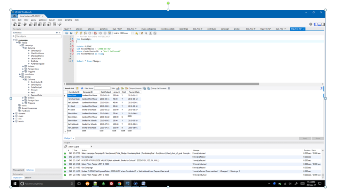Refresh the result grid data
The height and width of the screenshot is (190, 338).
82,88
